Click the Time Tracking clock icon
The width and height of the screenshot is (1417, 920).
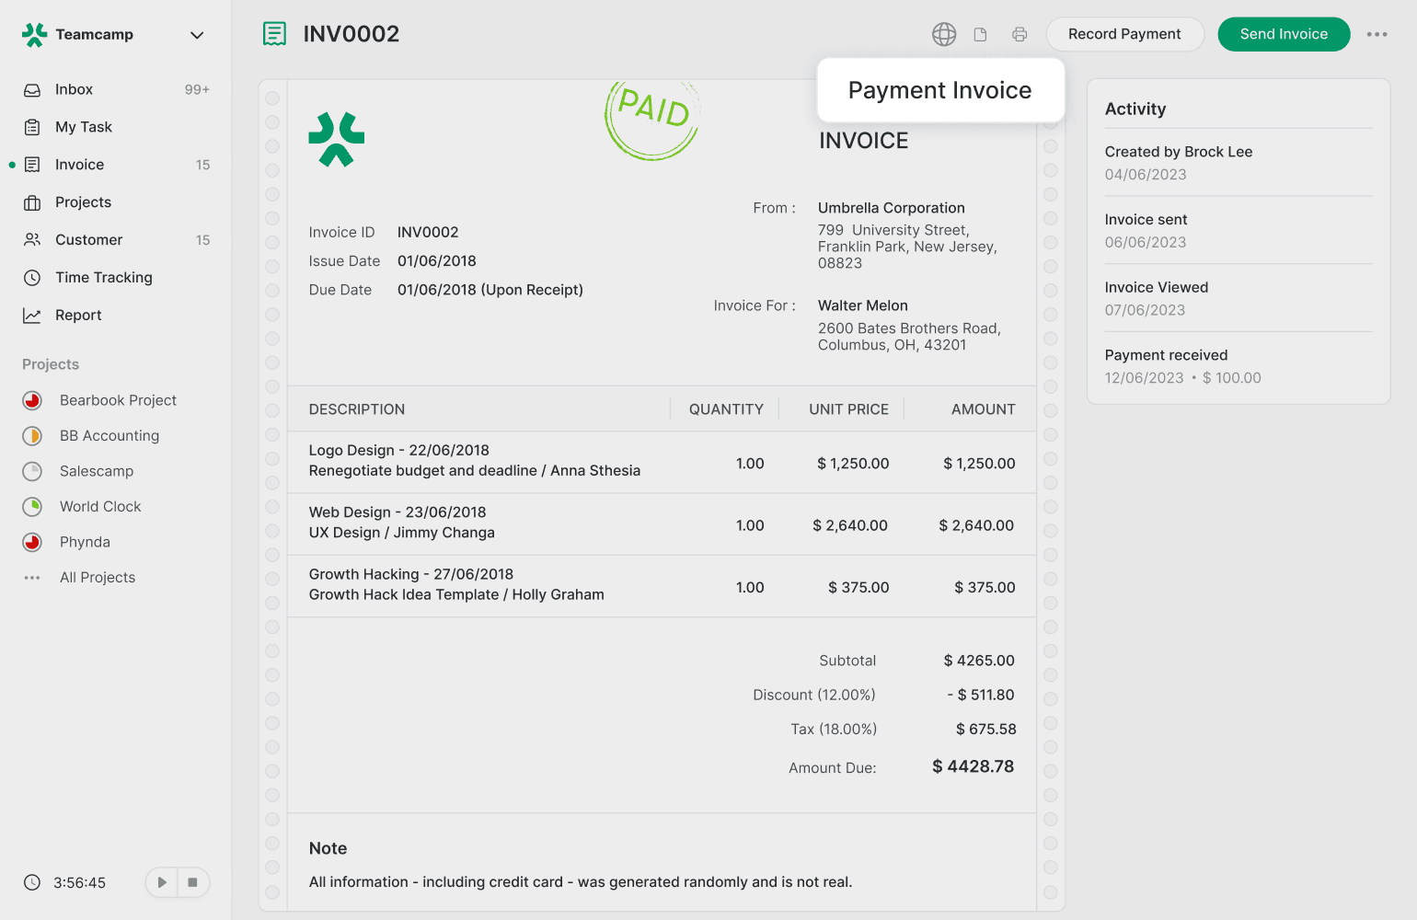click(x=32, y=278)
